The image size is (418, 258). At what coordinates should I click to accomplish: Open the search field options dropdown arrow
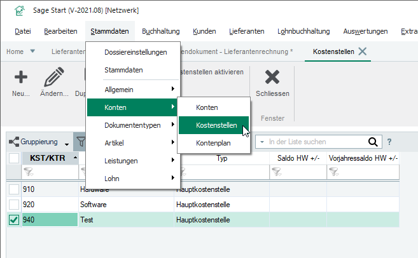click(262, 142)
